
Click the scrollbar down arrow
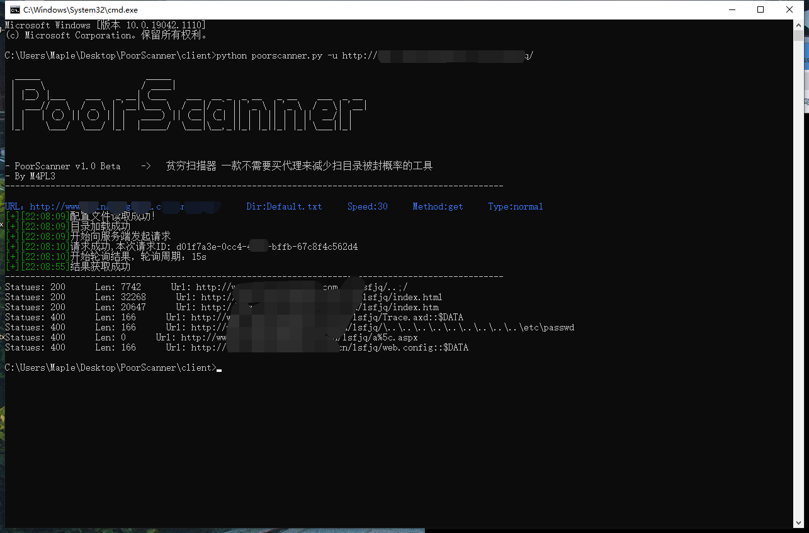tap(799, 522)
